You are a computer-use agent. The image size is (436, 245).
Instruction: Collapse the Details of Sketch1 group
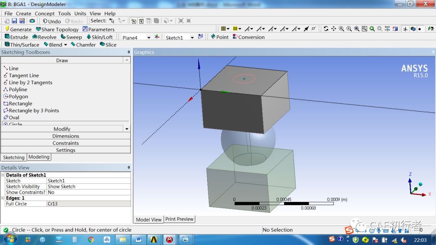3,175
